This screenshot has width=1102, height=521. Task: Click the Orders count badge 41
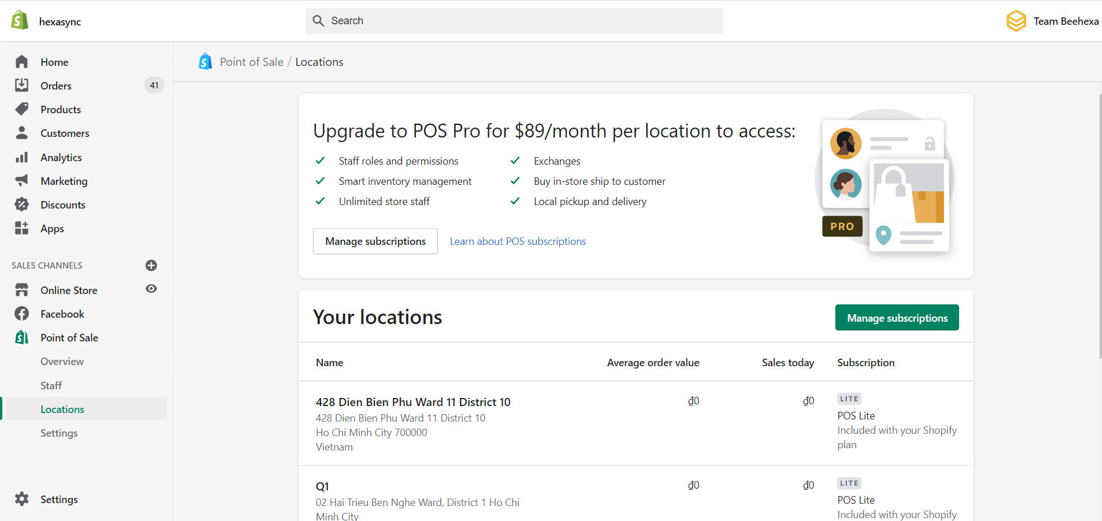[x=154, y=85]
